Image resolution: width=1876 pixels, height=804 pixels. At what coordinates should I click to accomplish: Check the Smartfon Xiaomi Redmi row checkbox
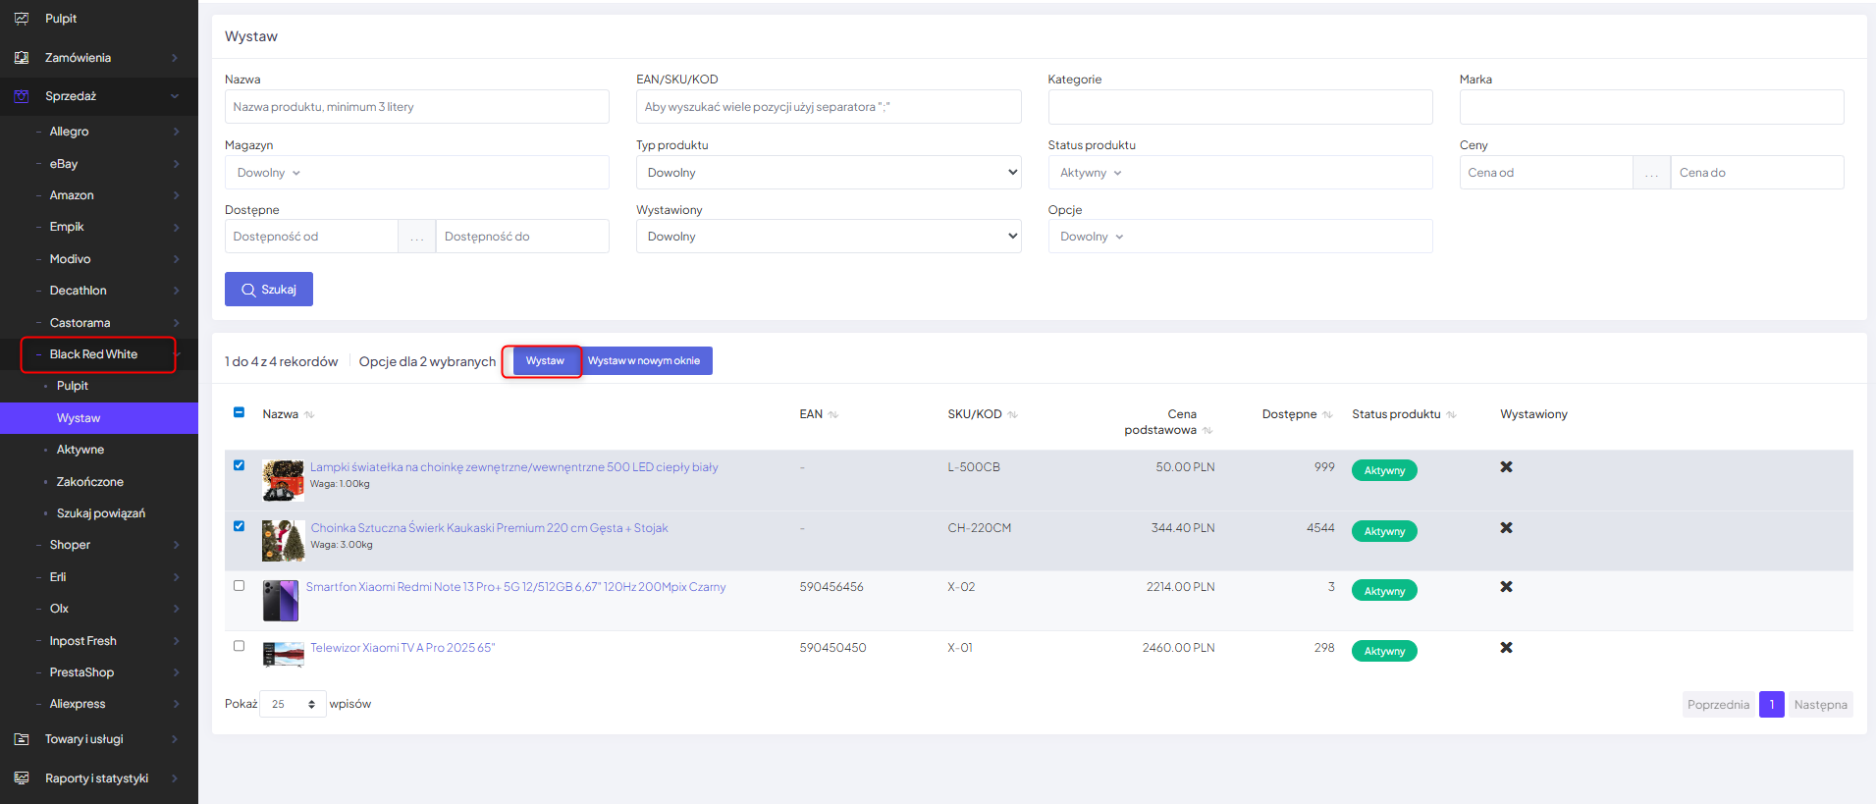click(x=239, y=586)
